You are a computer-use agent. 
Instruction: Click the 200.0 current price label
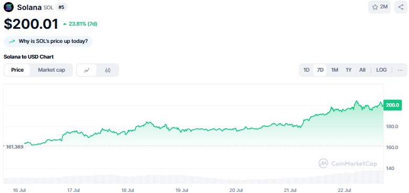(x=392, y=105)
